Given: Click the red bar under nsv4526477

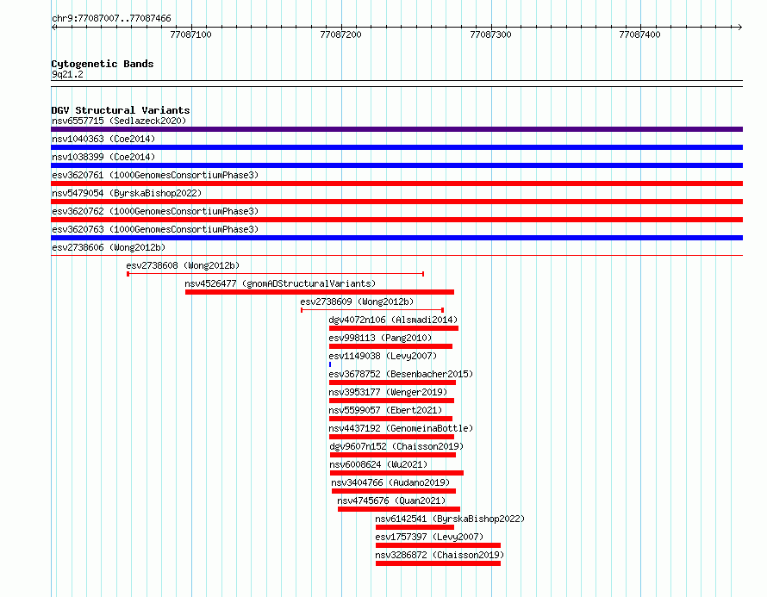Looking at the screenshot, I should pos(320,292).
